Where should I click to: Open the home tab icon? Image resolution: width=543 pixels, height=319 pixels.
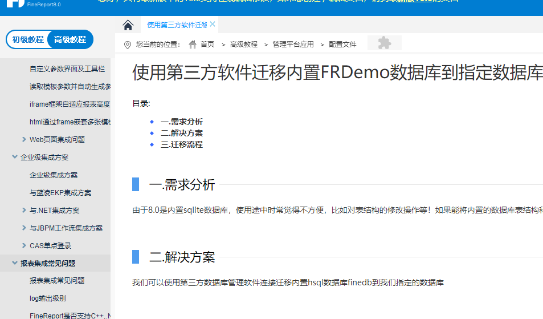pos(128,25)
